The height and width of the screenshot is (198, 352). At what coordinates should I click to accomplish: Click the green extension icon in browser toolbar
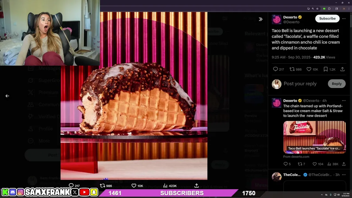(324, 9)
